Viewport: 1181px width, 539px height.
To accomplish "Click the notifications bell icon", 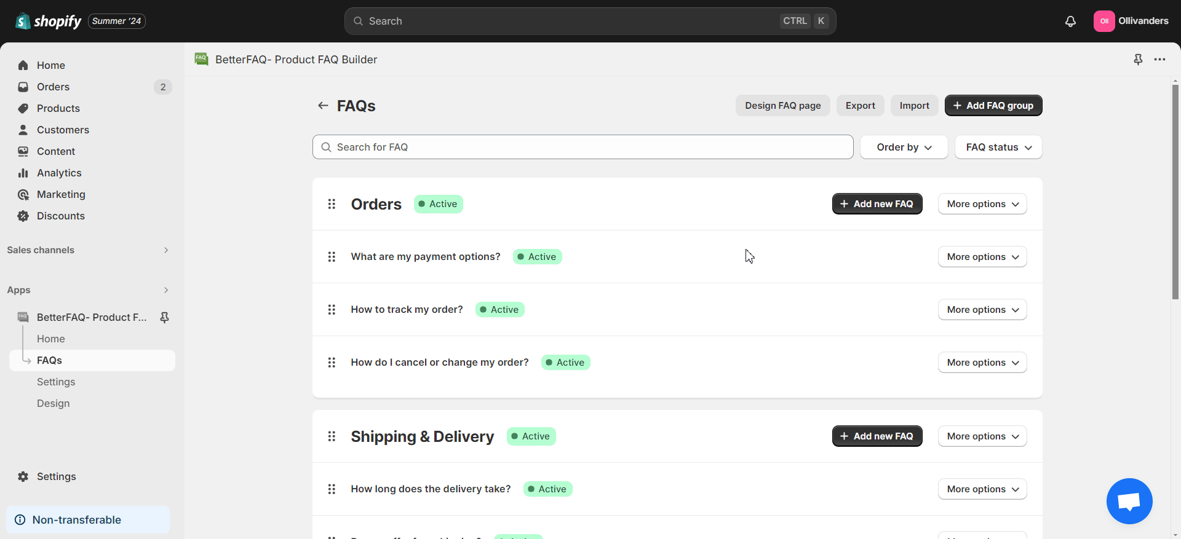I will coord(1070,22).
